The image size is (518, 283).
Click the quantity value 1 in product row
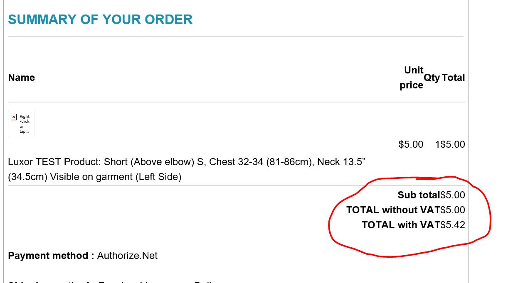click(x=437, y=144)
